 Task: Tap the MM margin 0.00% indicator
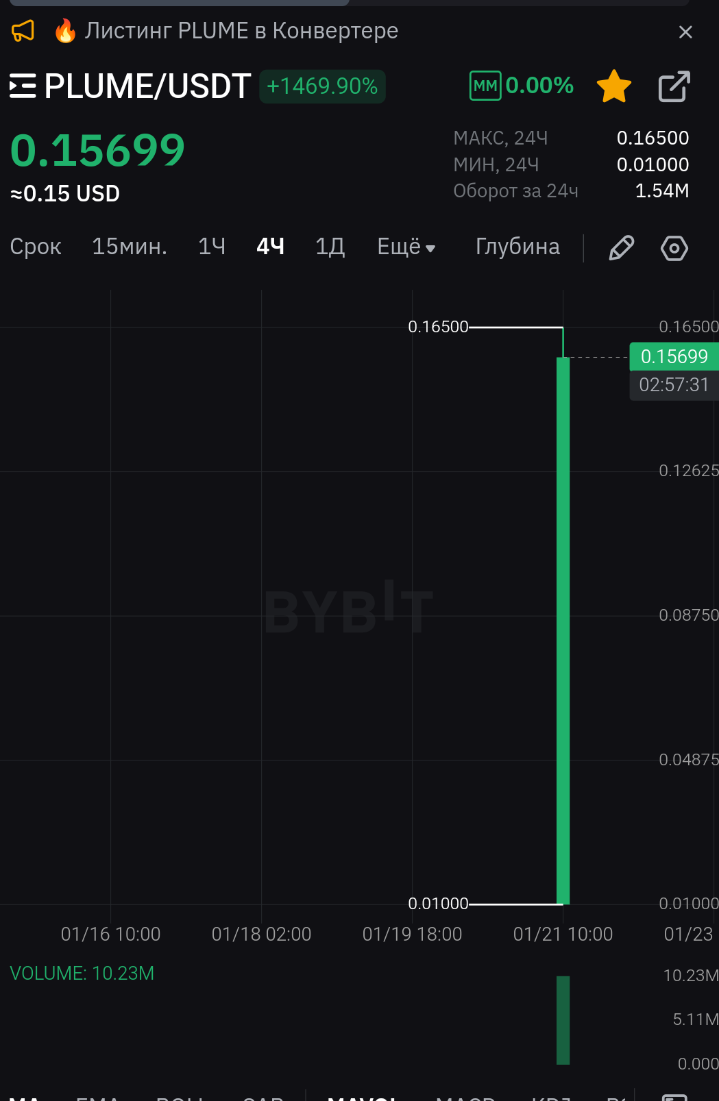coord(522,86)
